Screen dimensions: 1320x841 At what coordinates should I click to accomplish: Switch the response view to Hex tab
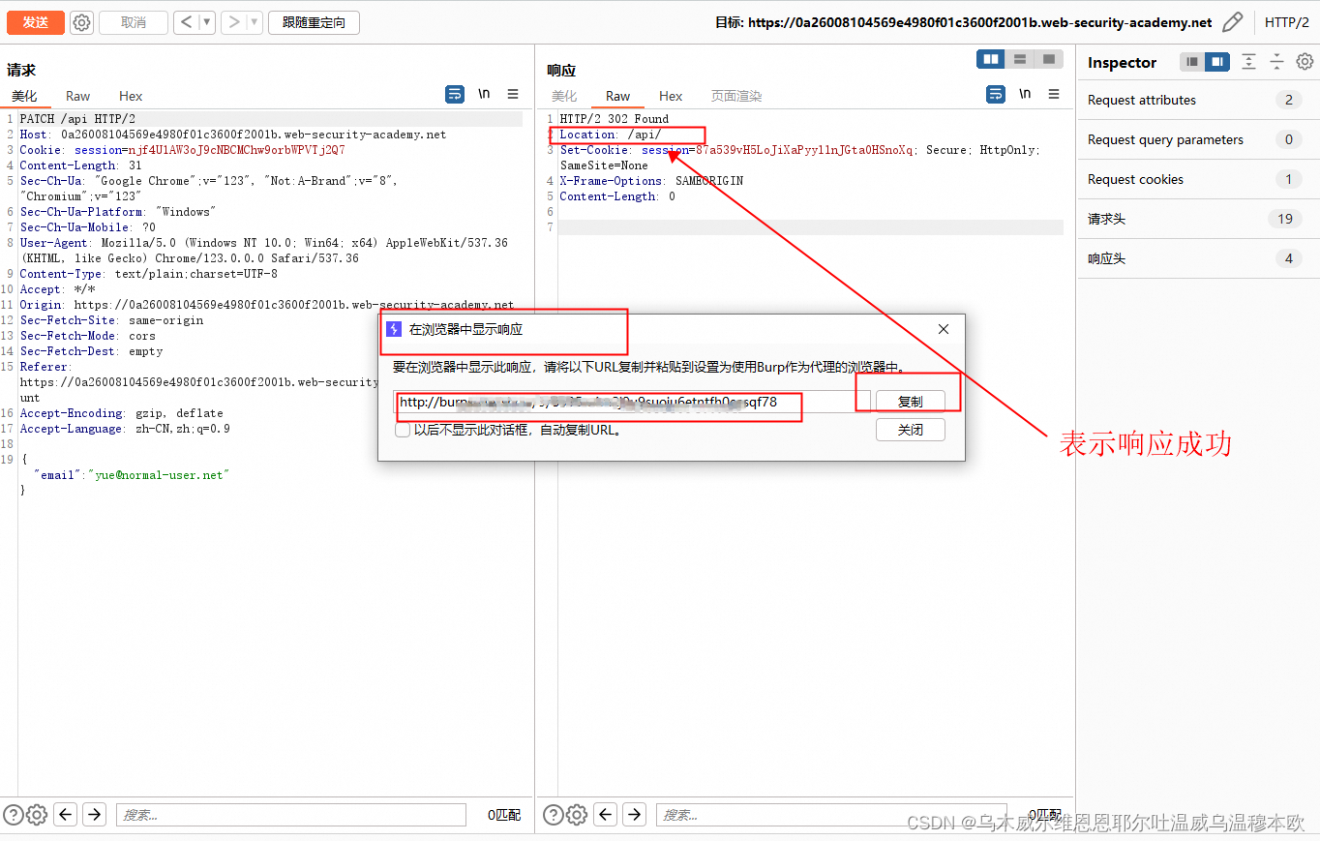(x=670, y=96)
